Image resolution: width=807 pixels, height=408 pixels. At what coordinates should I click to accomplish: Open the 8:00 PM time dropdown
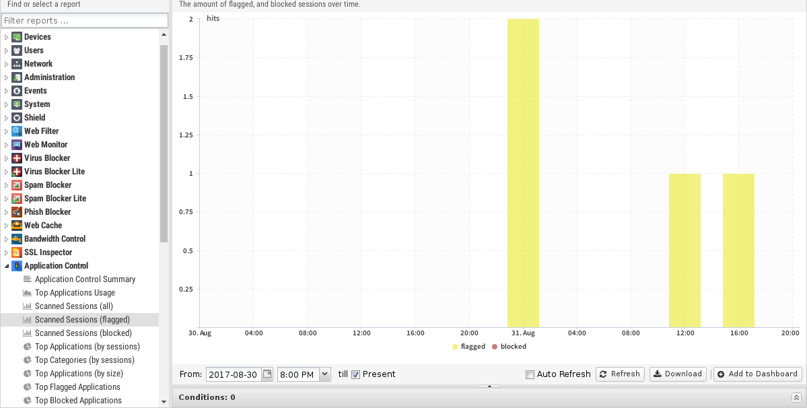324,374
